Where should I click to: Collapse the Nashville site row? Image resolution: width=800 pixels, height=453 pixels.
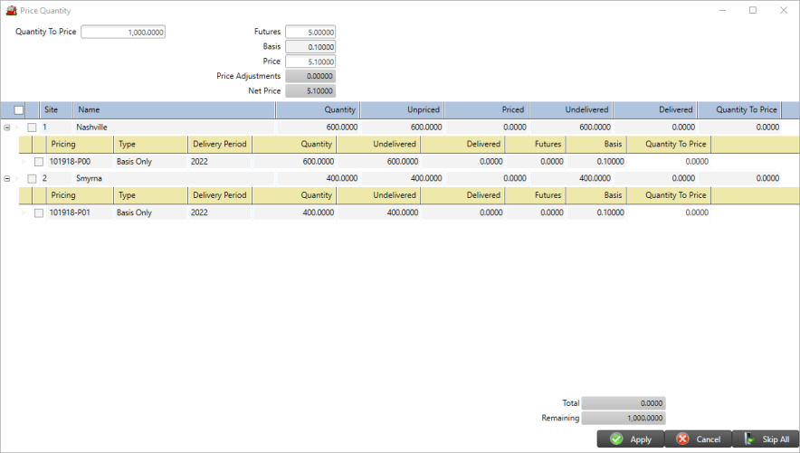click(7, 127)
